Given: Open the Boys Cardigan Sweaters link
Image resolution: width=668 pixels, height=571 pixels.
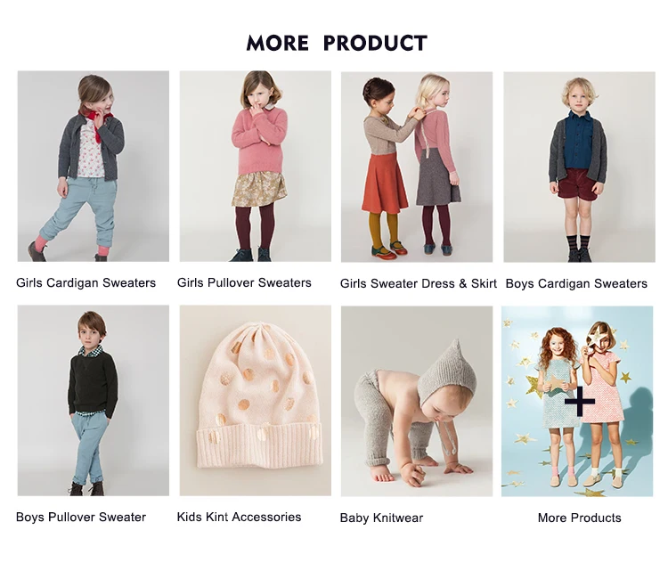Looking at the screenshot, I should tap(576, 284).
